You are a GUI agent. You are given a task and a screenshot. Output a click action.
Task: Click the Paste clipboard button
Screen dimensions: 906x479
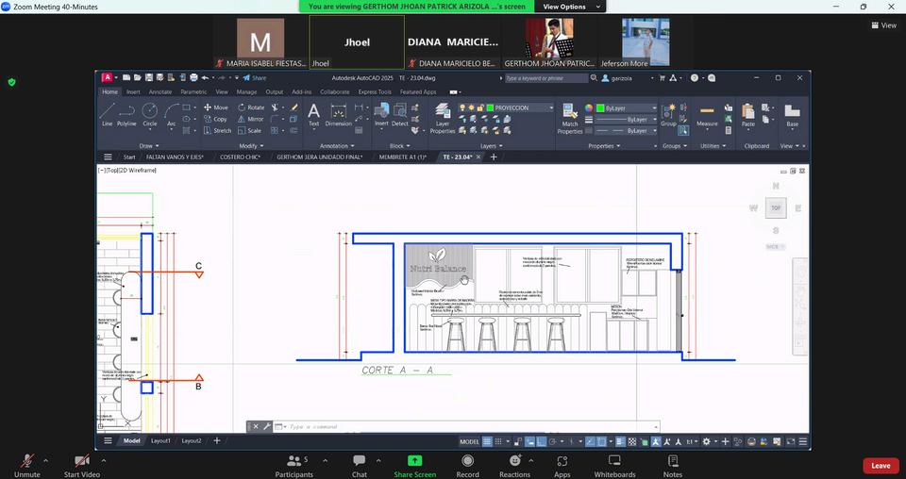point(748,115)
